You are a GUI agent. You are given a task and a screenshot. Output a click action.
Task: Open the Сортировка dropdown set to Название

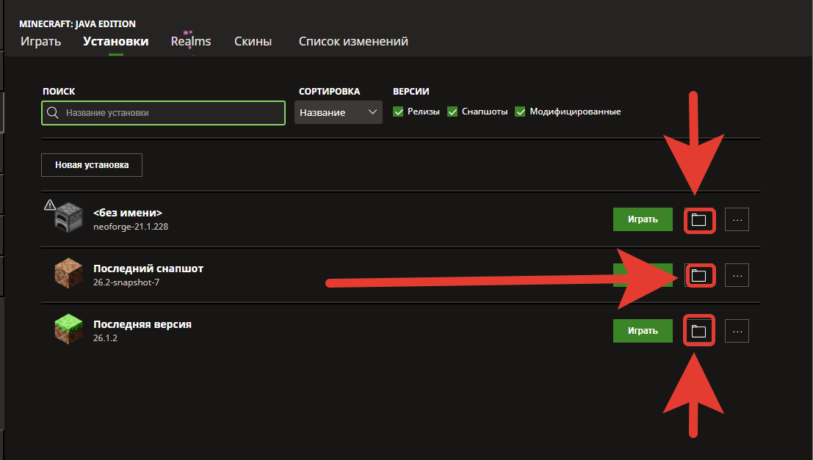(x=338, y=112)
